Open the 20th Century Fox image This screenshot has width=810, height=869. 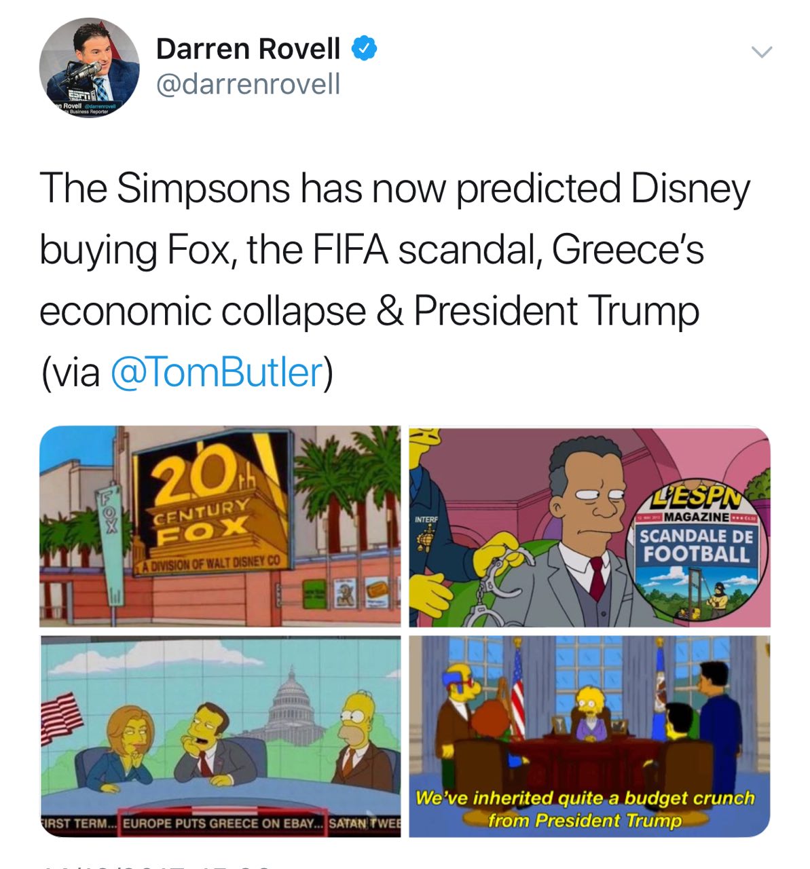tap(220, 527)
